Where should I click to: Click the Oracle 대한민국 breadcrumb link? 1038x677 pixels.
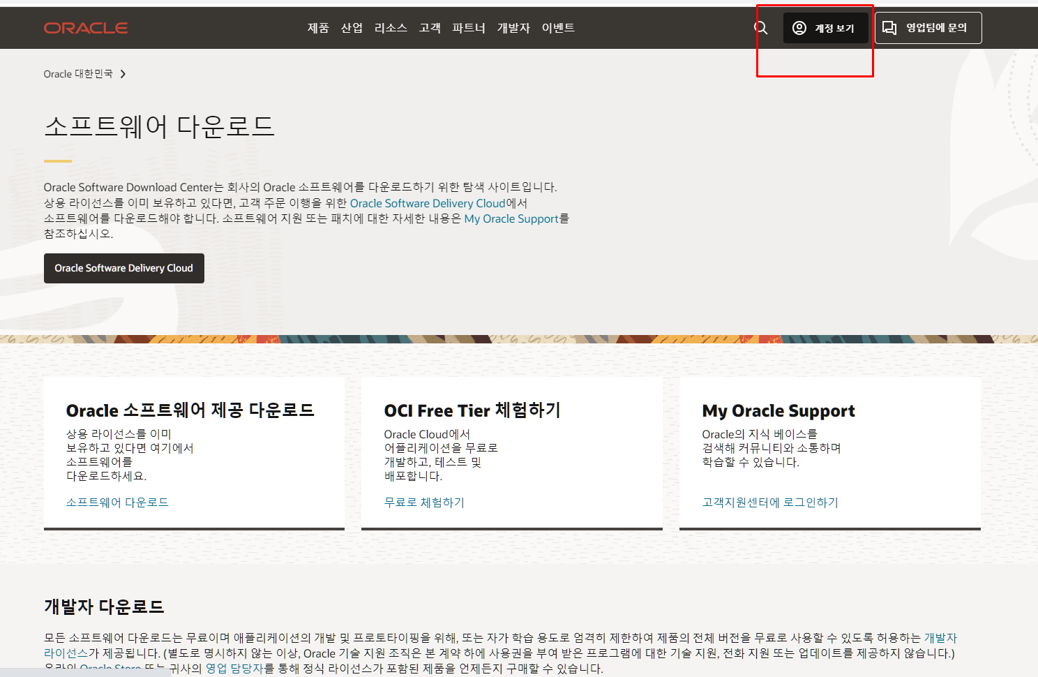click(78, 74)
